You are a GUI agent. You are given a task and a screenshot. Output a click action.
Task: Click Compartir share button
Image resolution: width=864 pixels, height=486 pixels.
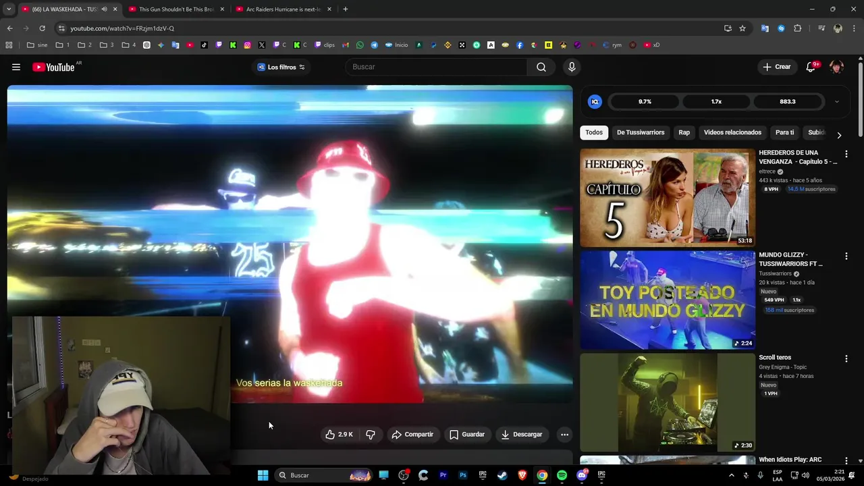click(412, 434)
